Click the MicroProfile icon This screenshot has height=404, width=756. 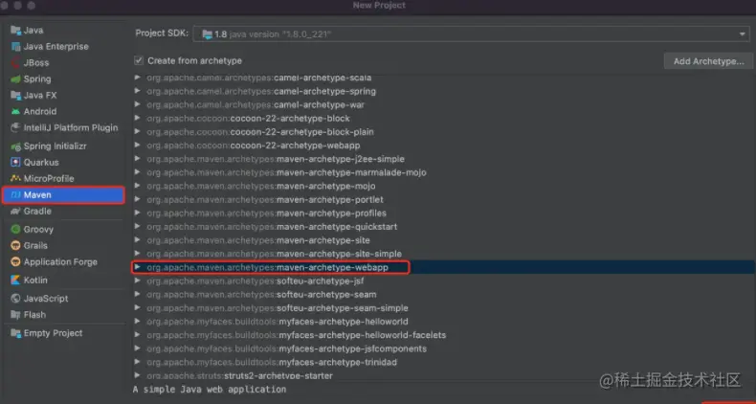(15, 178)
